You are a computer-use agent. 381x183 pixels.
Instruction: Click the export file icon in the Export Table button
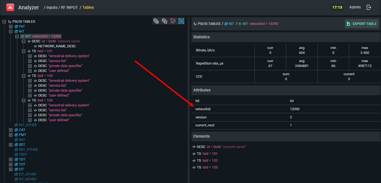(x=348, y=24)
